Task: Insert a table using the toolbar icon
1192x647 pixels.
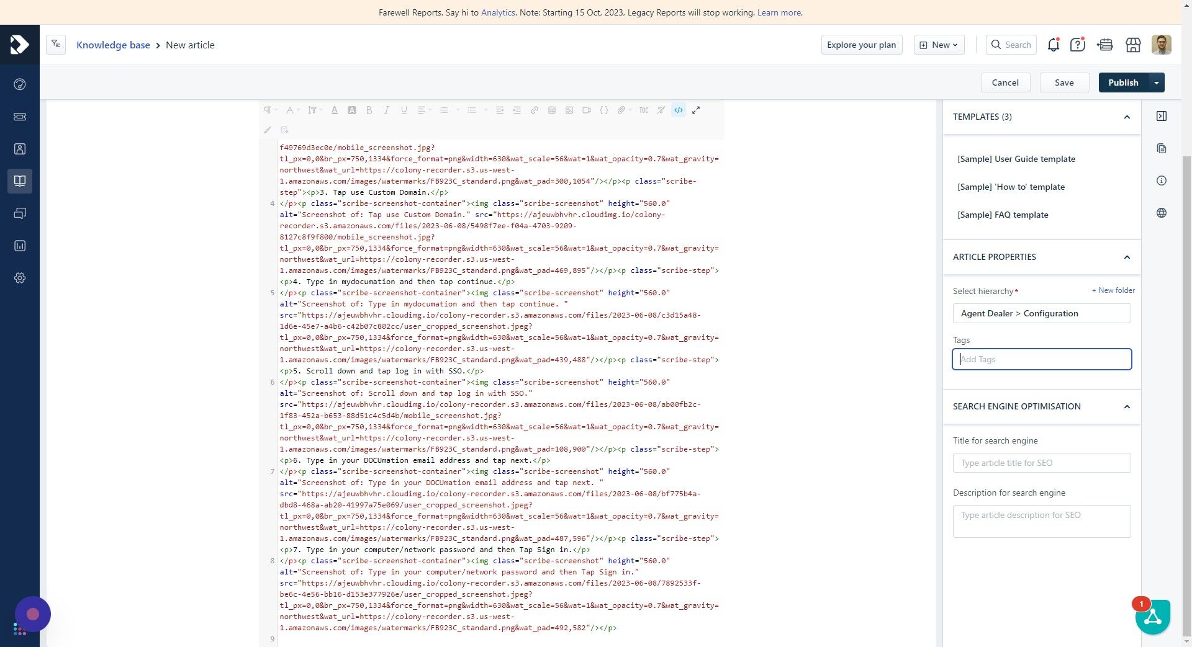Action: point(552,110)
